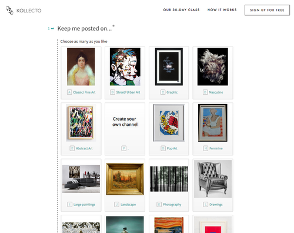Toggle the Large paintings option label
The height and width of the screenshot is (233, 294).
coord(84,205)
